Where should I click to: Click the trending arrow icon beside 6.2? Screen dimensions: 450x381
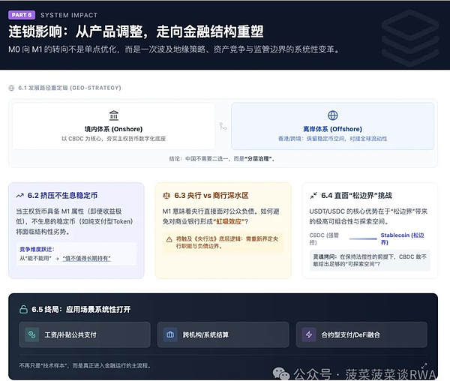coord(20,195)
